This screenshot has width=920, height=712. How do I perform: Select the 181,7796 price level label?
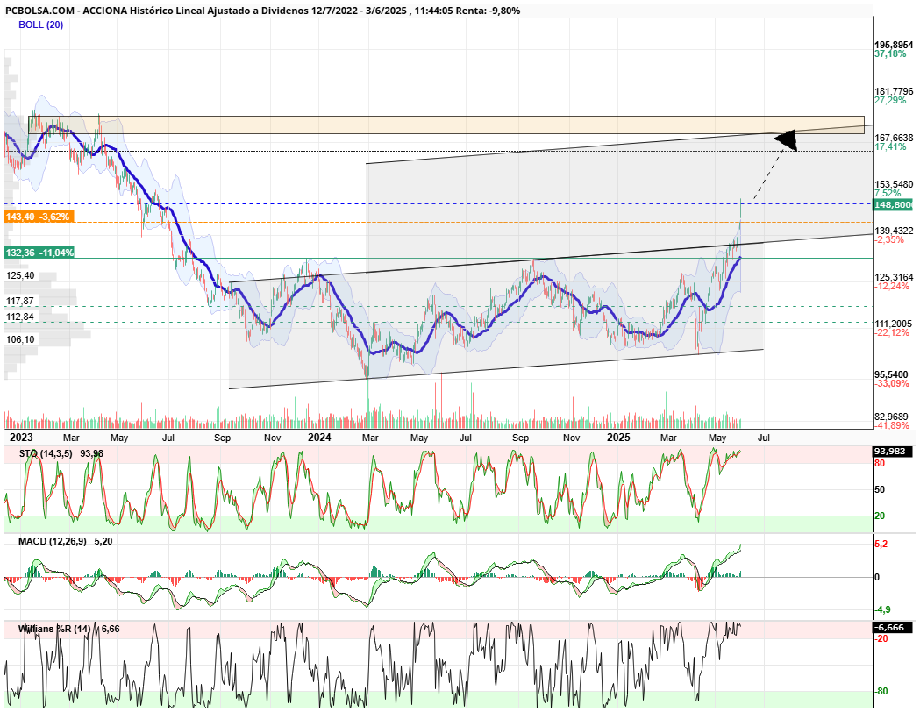click(x=894, y=91)
